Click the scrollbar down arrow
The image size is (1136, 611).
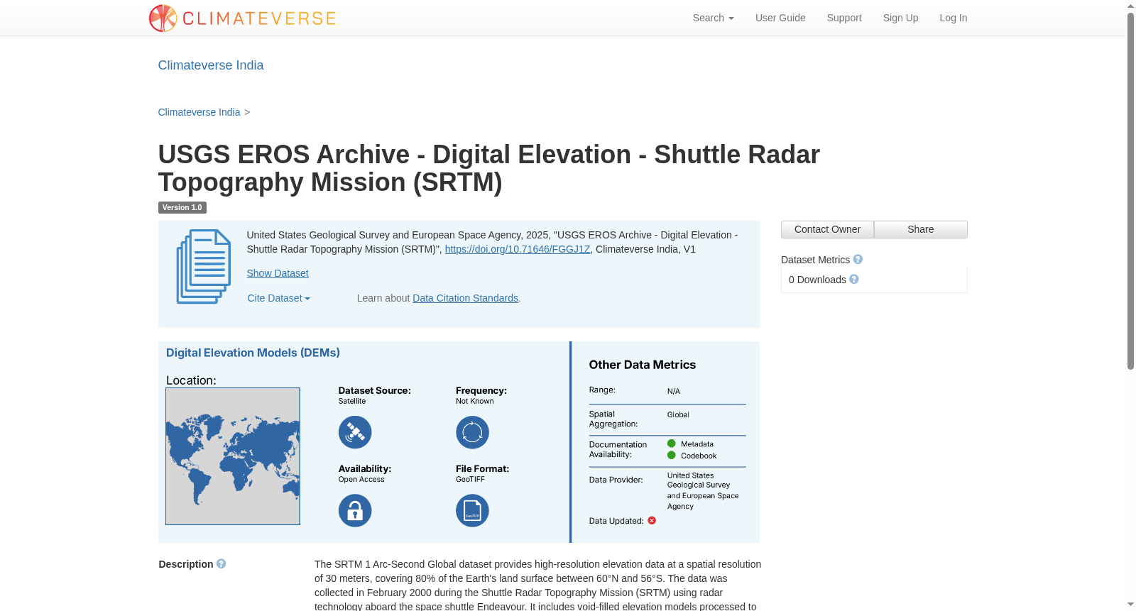coord(1130,605)
